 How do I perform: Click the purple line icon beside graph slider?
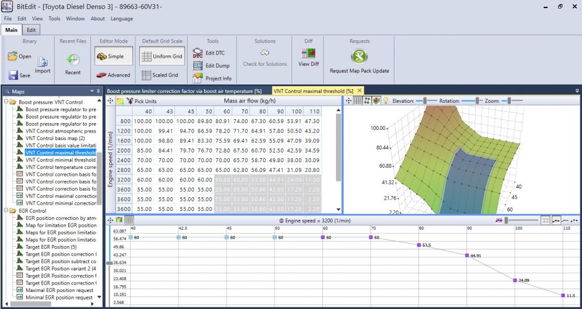(x=499, y=220)
